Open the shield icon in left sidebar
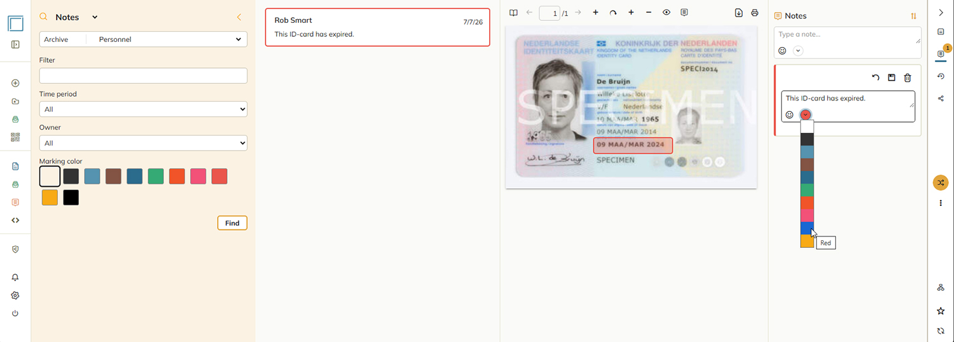The image size is (954, 342). (x=15, y=249)
